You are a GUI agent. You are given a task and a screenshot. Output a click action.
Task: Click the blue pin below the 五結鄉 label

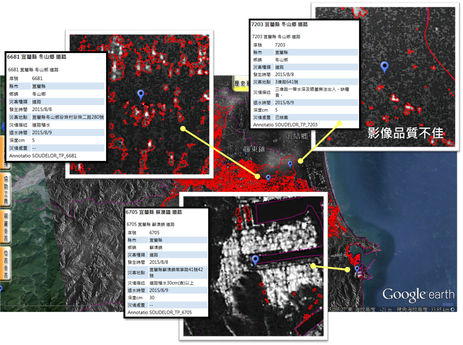click(x=290, y=164)
